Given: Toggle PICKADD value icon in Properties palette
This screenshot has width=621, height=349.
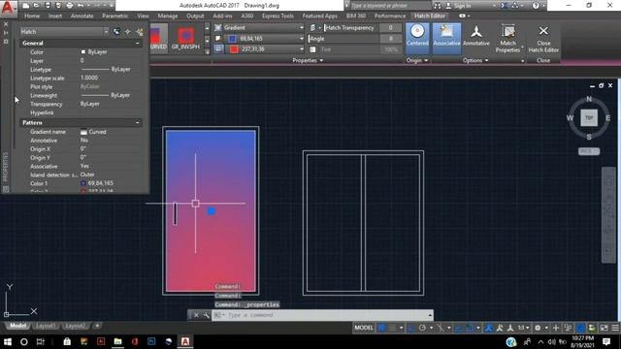Looking at the screenshot, I should pos(116,32).
